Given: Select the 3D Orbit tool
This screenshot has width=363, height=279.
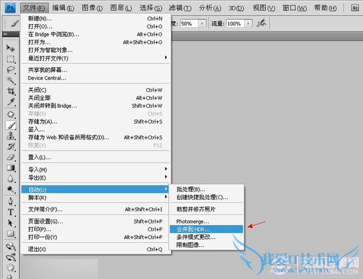Looking at the screenshot, I should (x=10, y=257).
